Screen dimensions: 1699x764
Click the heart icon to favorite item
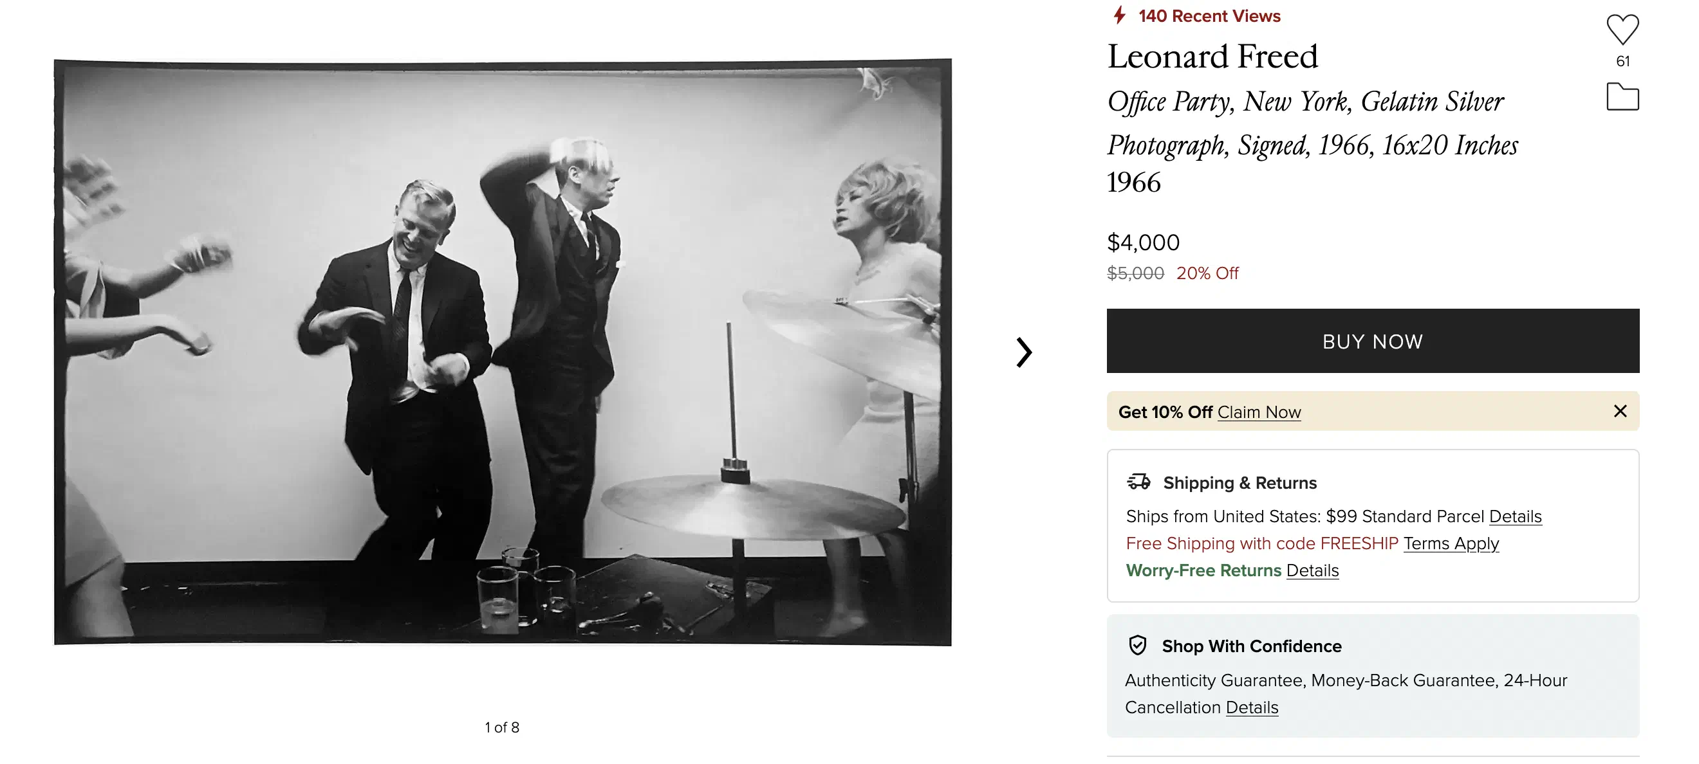click(1622, 29)
